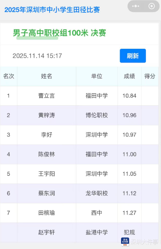Click rank number 5 in 王宇阳's row
The image size is (161, 249).
coord(9,174)
